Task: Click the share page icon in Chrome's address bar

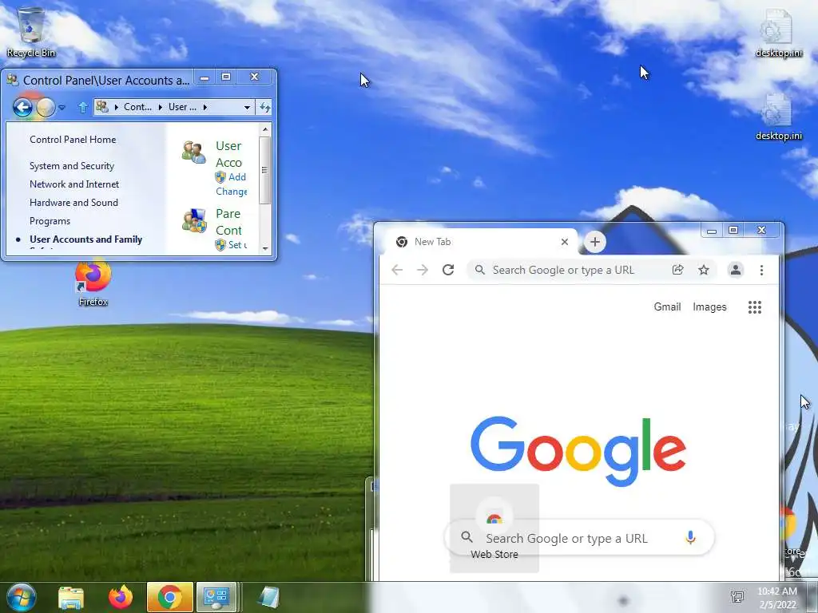Action: pyautogui.click(x=677, y=270)
